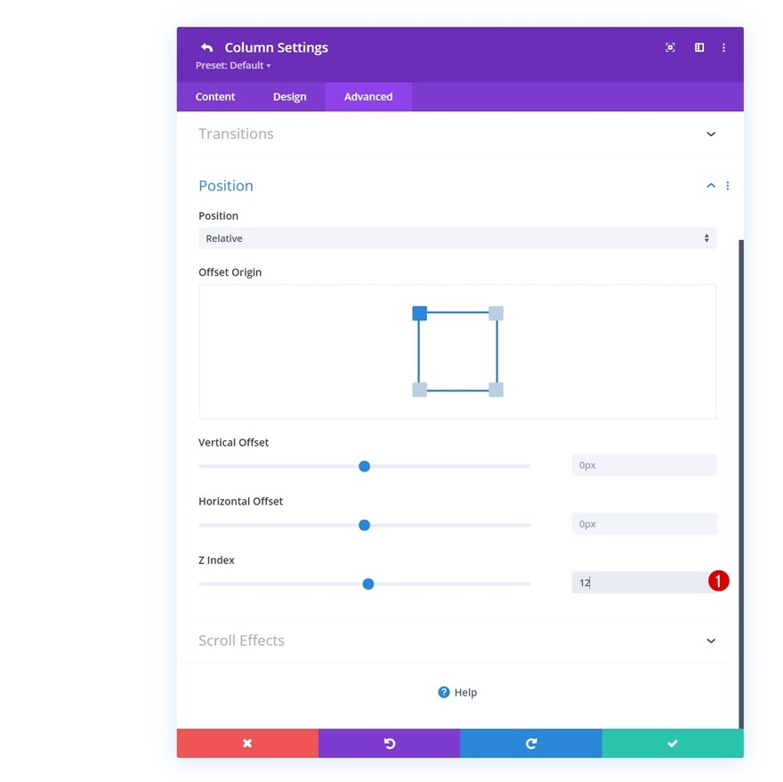
Task: Open the header three-dot options menu
Action: pos(723,47)
